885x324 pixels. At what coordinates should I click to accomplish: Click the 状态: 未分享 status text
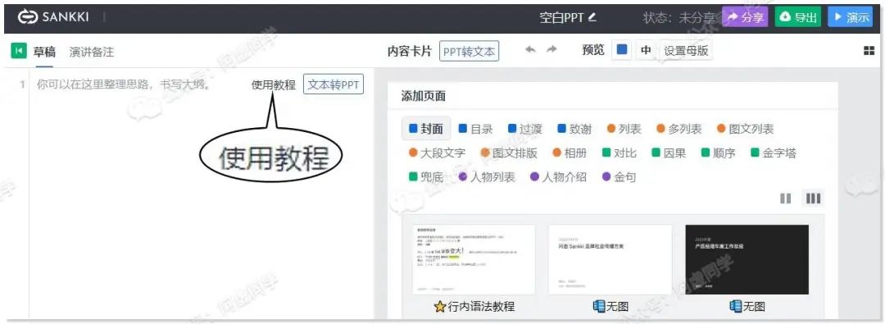(x=680, y=17)
